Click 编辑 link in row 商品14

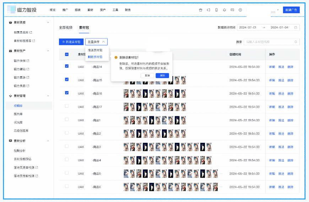coord(272,67)
